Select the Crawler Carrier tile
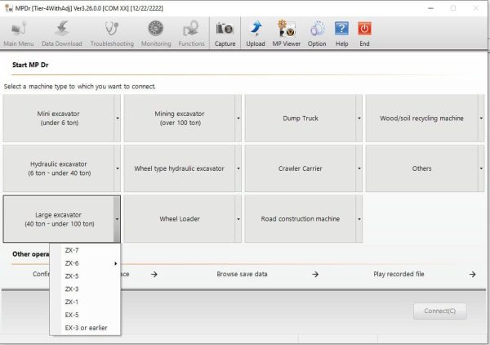Screen dimensions: 490x345 click(x=301, y=168)
